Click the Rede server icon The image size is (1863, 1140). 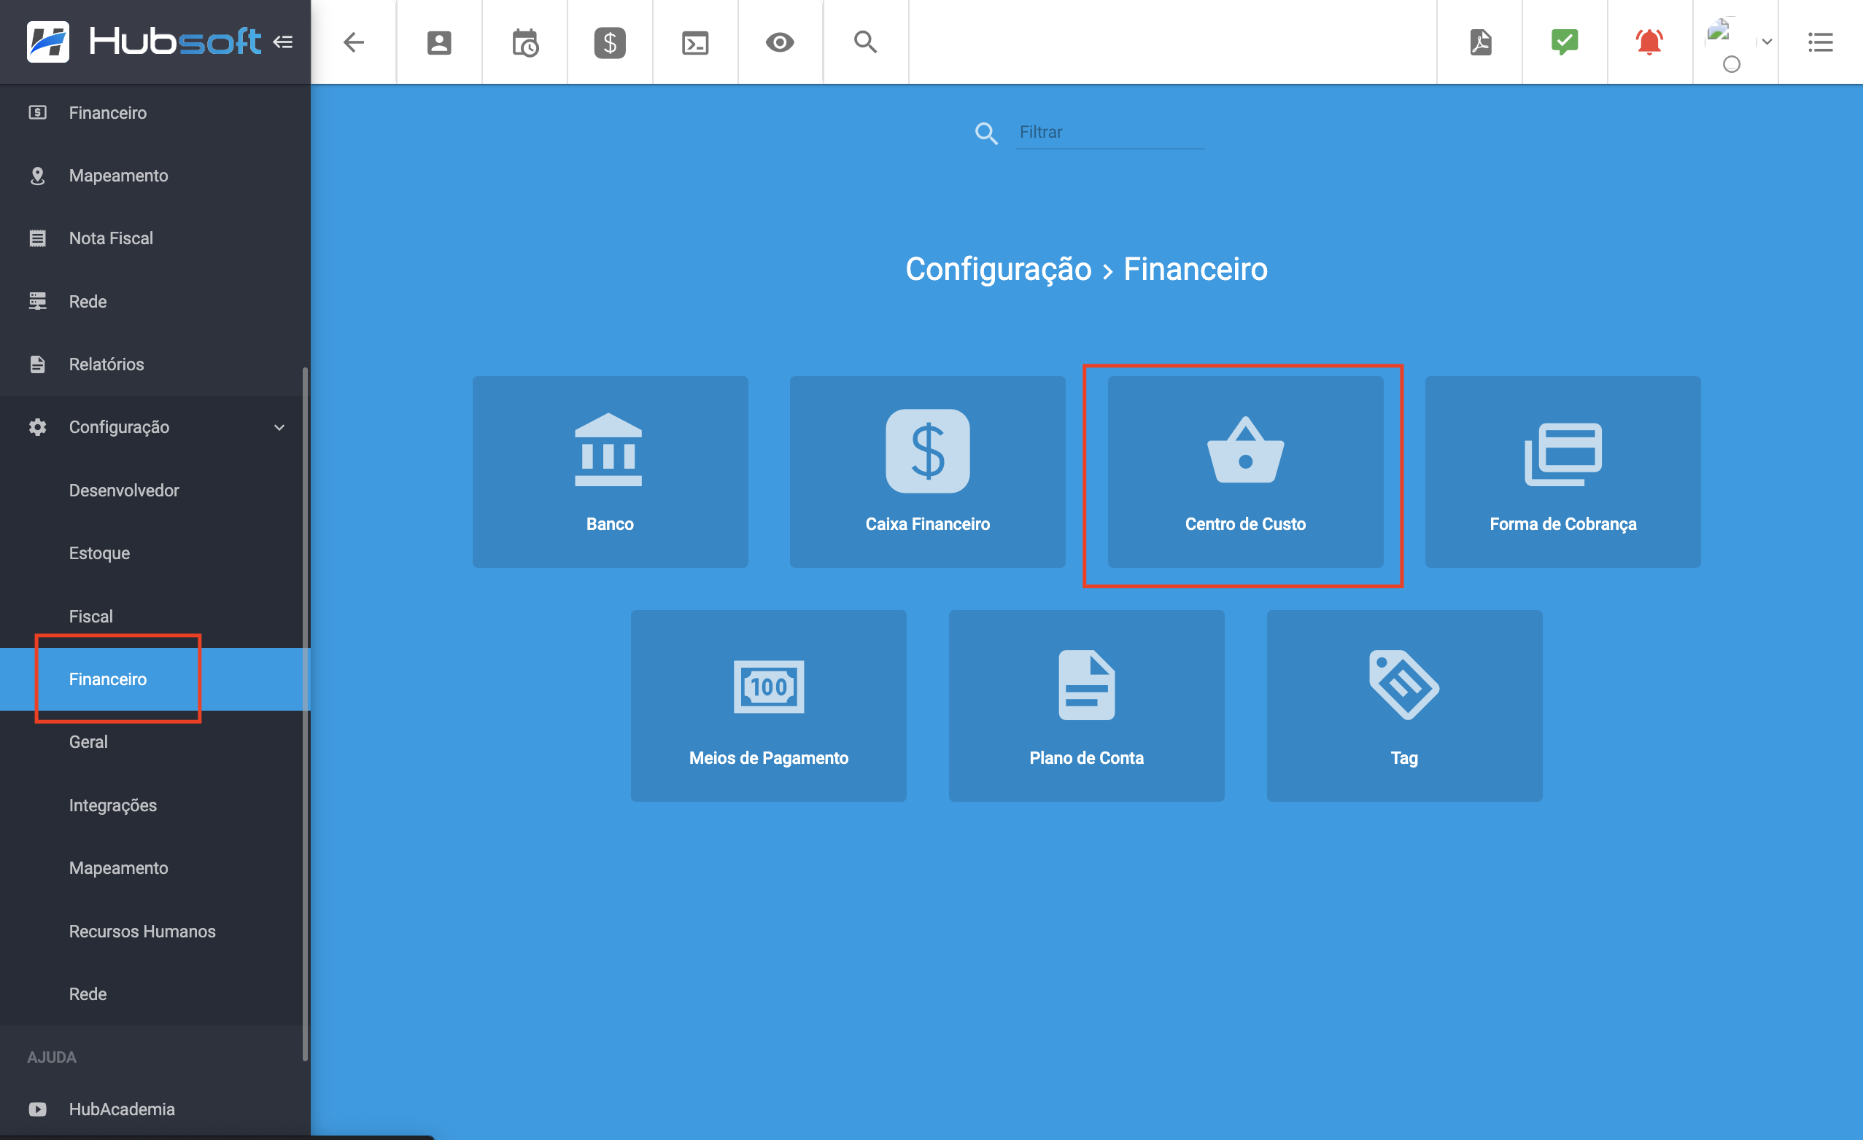(37, 301)
